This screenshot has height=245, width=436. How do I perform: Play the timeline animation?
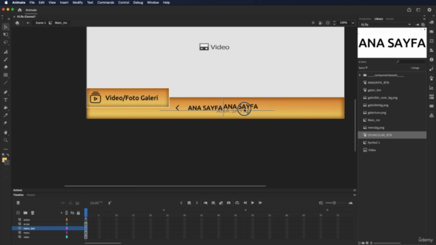(253, 203)
